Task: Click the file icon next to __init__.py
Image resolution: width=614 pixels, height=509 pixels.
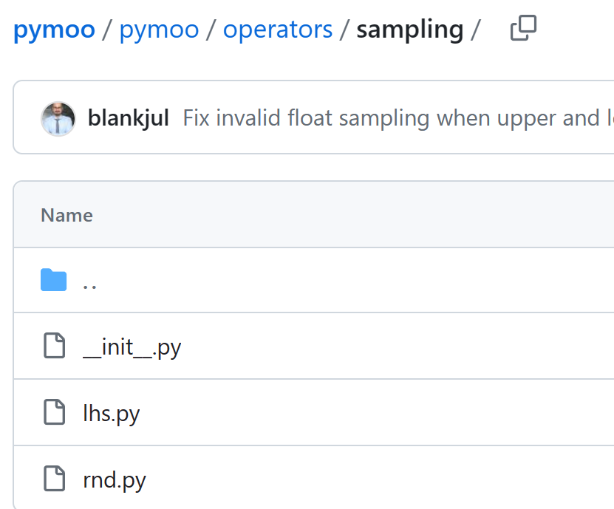Action: pos(54,346)
